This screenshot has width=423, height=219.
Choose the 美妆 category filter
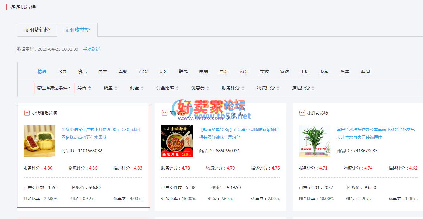click(x=264, y=72)
